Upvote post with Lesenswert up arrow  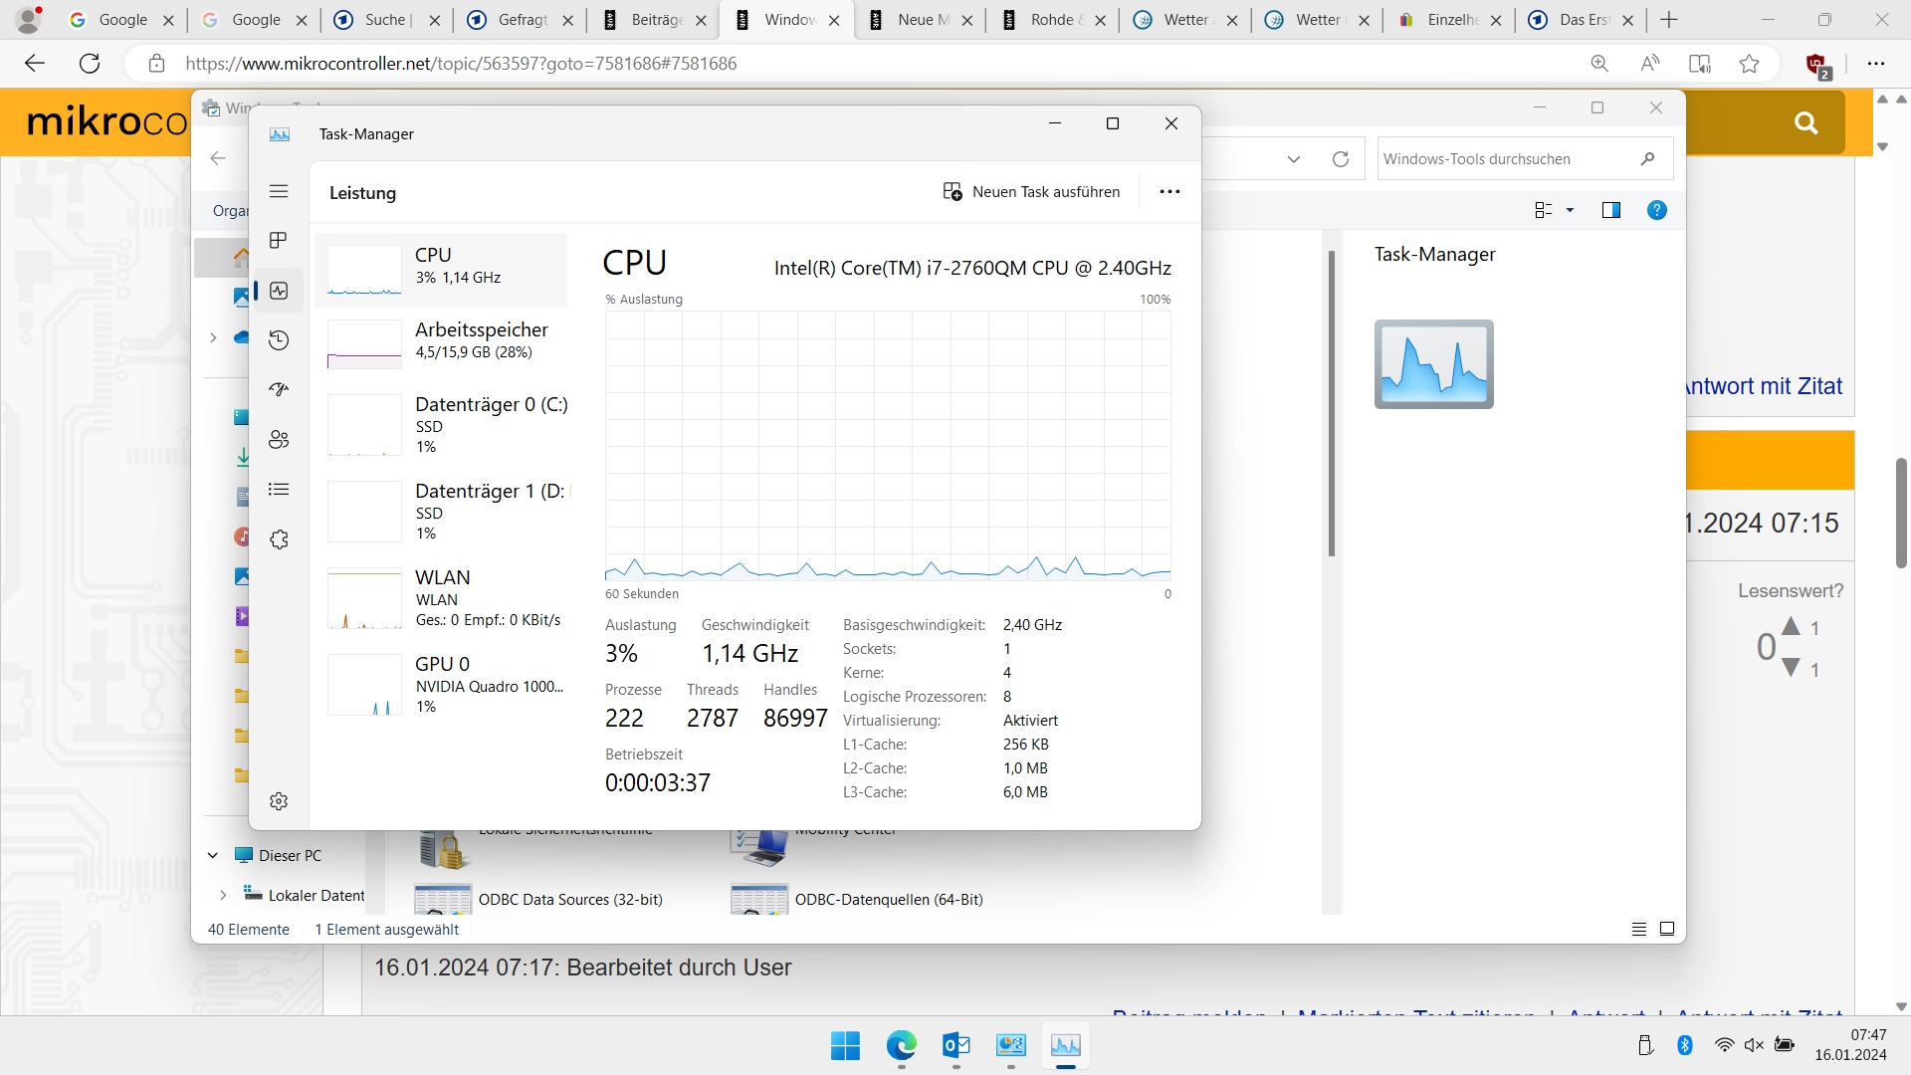(1791, 626)
